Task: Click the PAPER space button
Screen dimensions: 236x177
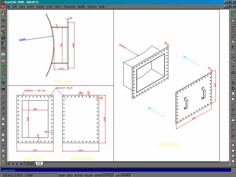Action: point(127,175)
